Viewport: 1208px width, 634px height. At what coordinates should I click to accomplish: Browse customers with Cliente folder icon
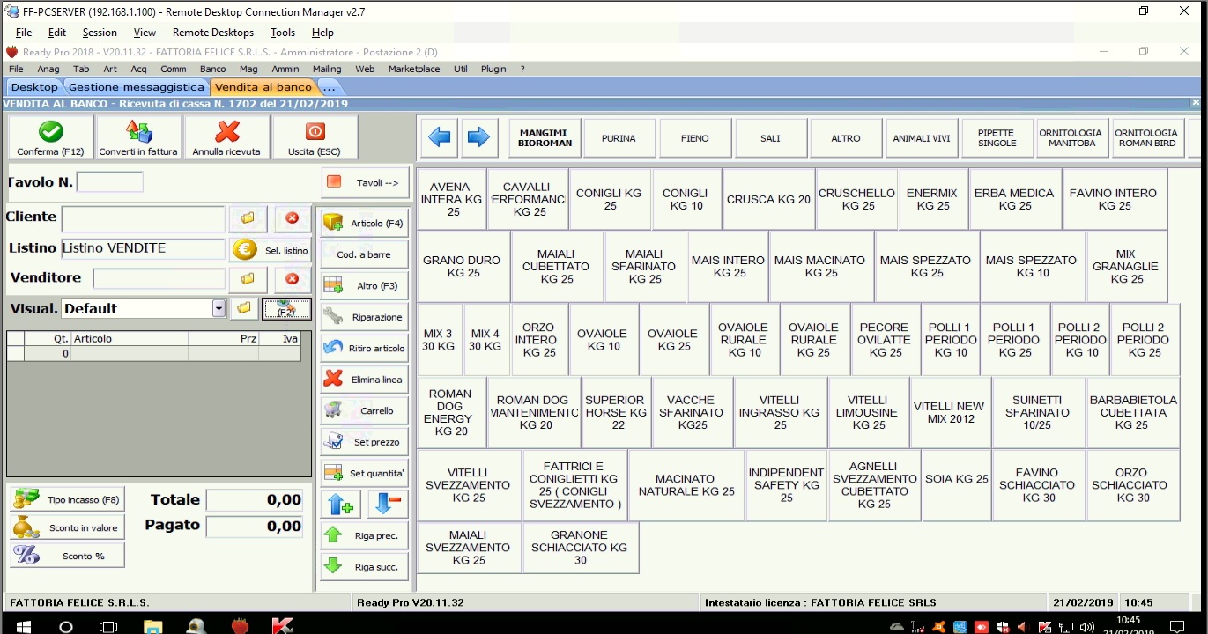pyautogui.click(x=248, y=217)
